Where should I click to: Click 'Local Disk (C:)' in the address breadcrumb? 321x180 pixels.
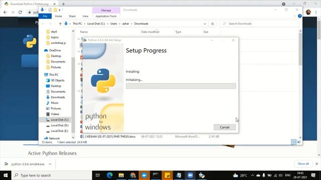point(96,23)
